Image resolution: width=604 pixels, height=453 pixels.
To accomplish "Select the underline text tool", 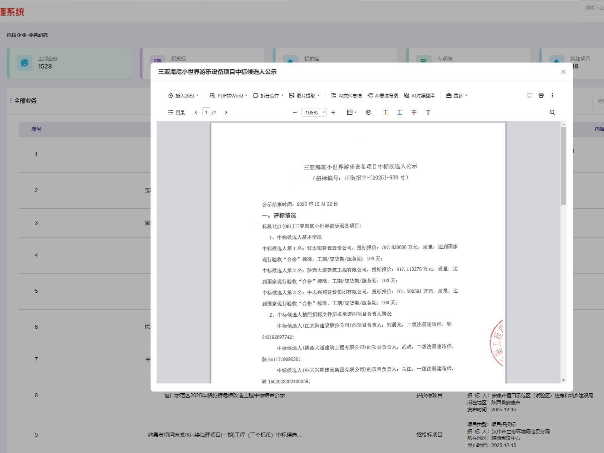I will coord(400,112).
